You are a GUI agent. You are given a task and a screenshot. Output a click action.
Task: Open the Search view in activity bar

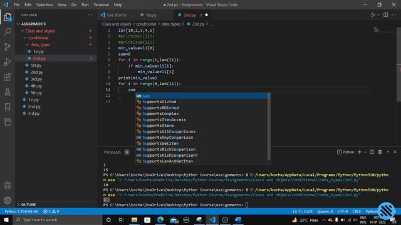[x=8, y=32]
